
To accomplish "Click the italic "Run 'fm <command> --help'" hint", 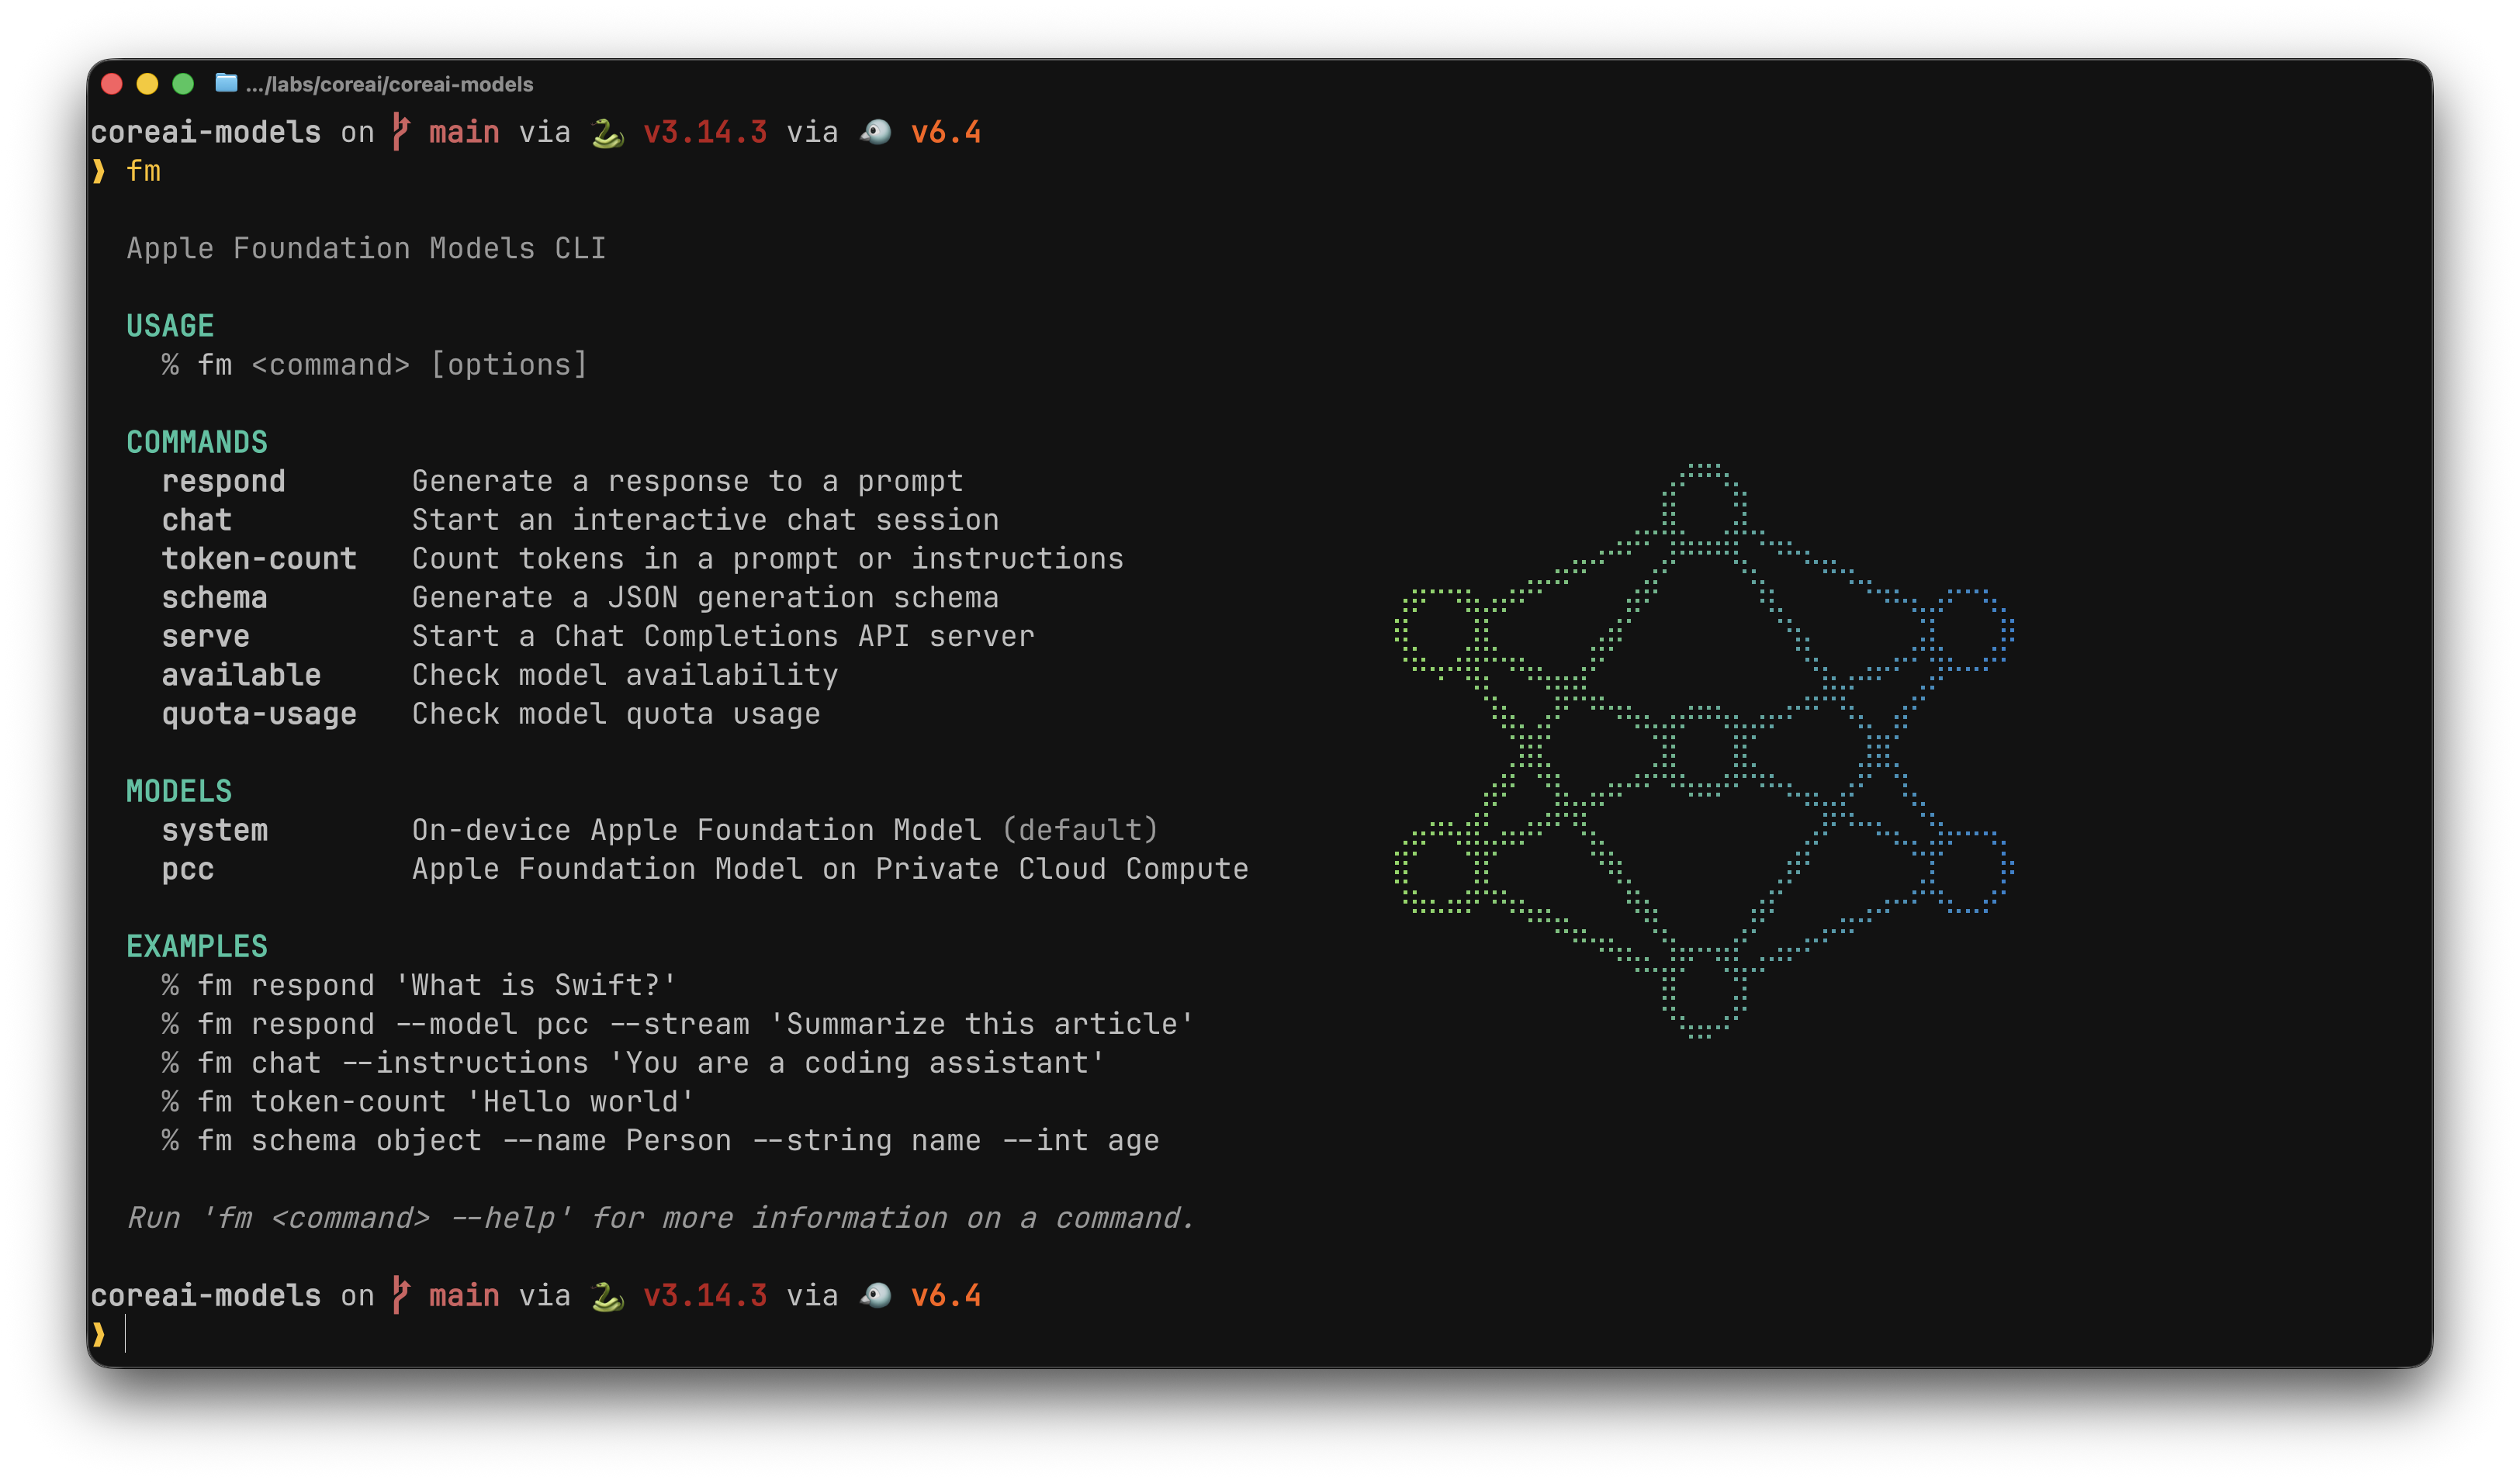I will (x=660, y=1218).
